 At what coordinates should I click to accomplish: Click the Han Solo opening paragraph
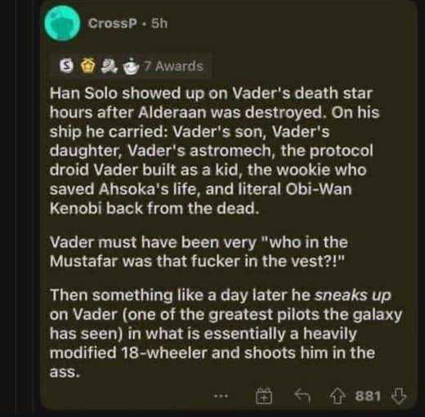coord(214,151)
